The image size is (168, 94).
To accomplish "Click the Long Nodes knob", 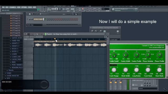I will click(136, 70).
